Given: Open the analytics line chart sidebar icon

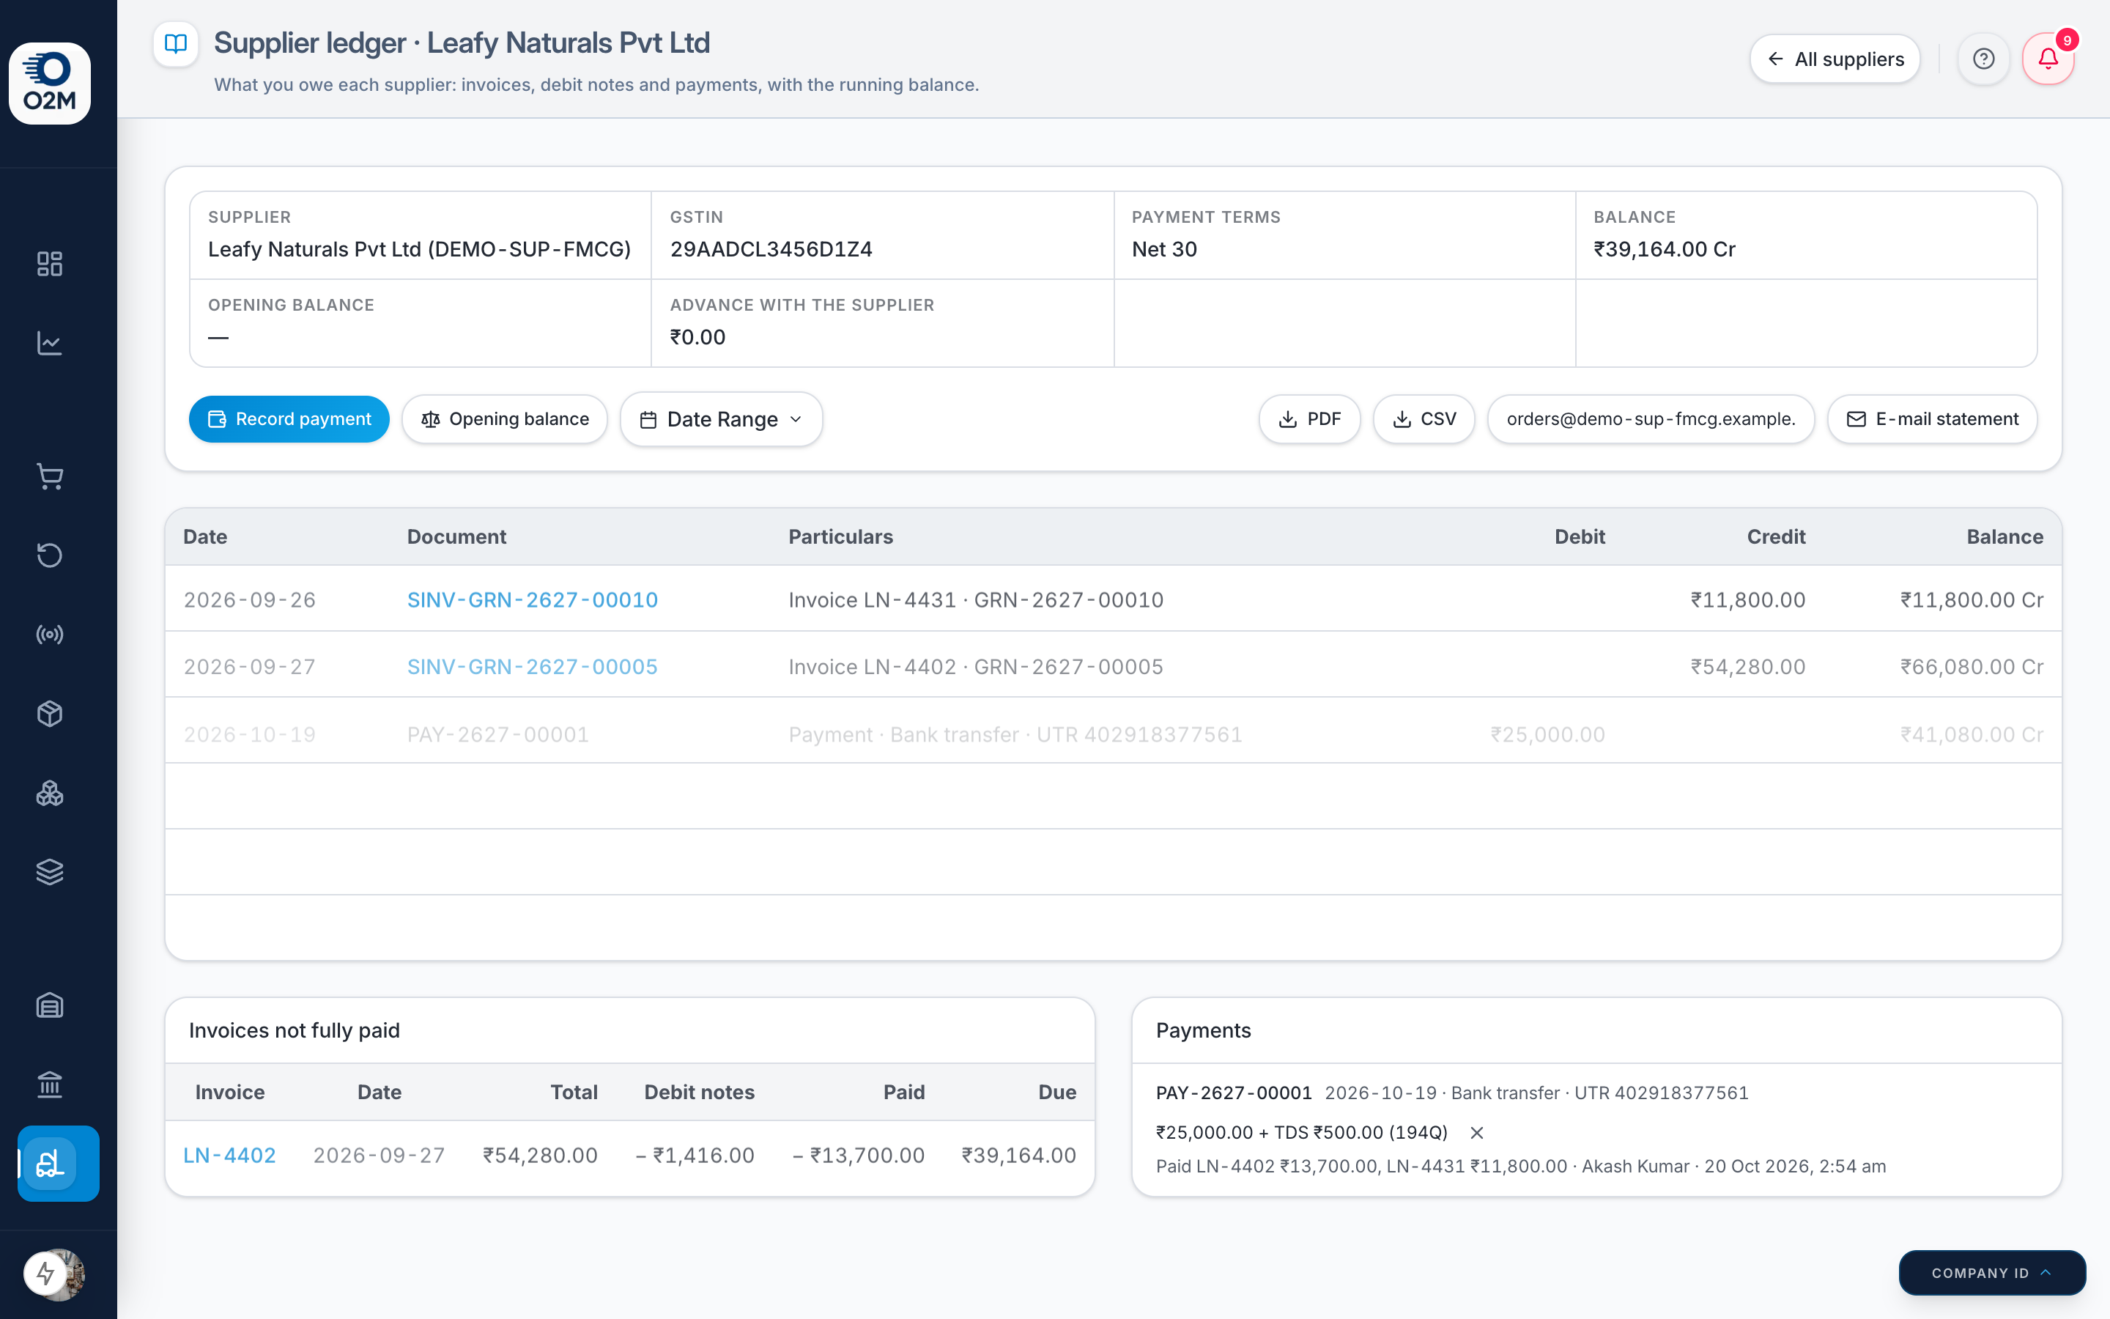Looking at the screenshot, I should click(x=50, y=343).
